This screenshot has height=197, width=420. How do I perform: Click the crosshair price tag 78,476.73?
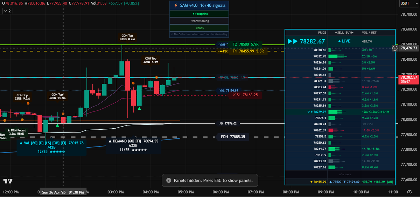click(x=408, y=48)
